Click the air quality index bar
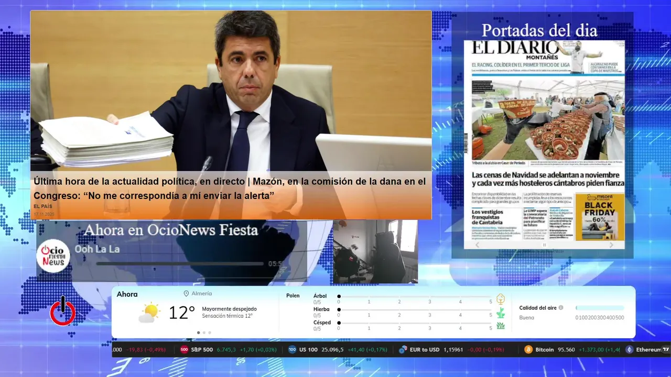671x377 pixels. [600, 308]
